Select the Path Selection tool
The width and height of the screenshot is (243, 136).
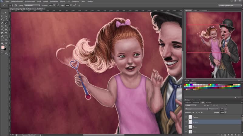(2, 40)
